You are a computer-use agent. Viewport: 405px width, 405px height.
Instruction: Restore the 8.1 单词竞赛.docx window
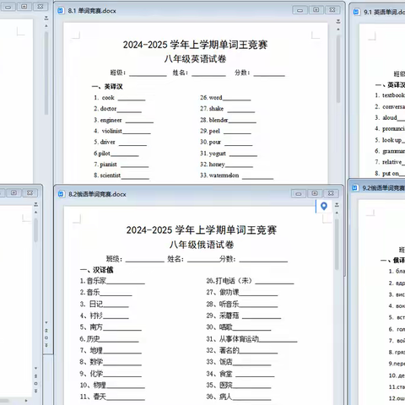[316, 10]
